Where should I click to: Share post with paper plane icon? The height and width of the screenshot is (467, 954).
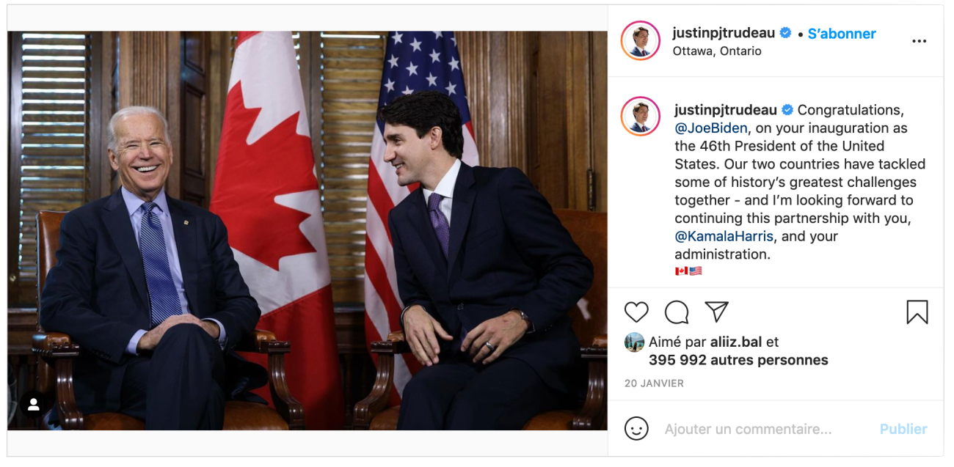click(x=716, y=312)
